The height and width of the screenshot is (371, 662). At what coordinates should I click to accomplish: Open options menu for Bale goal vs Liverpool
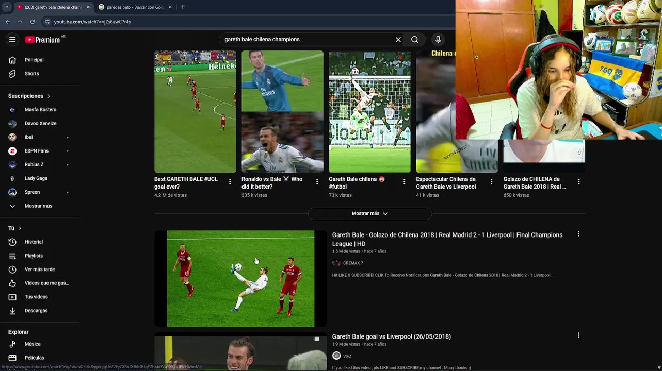tap(578, 335)
